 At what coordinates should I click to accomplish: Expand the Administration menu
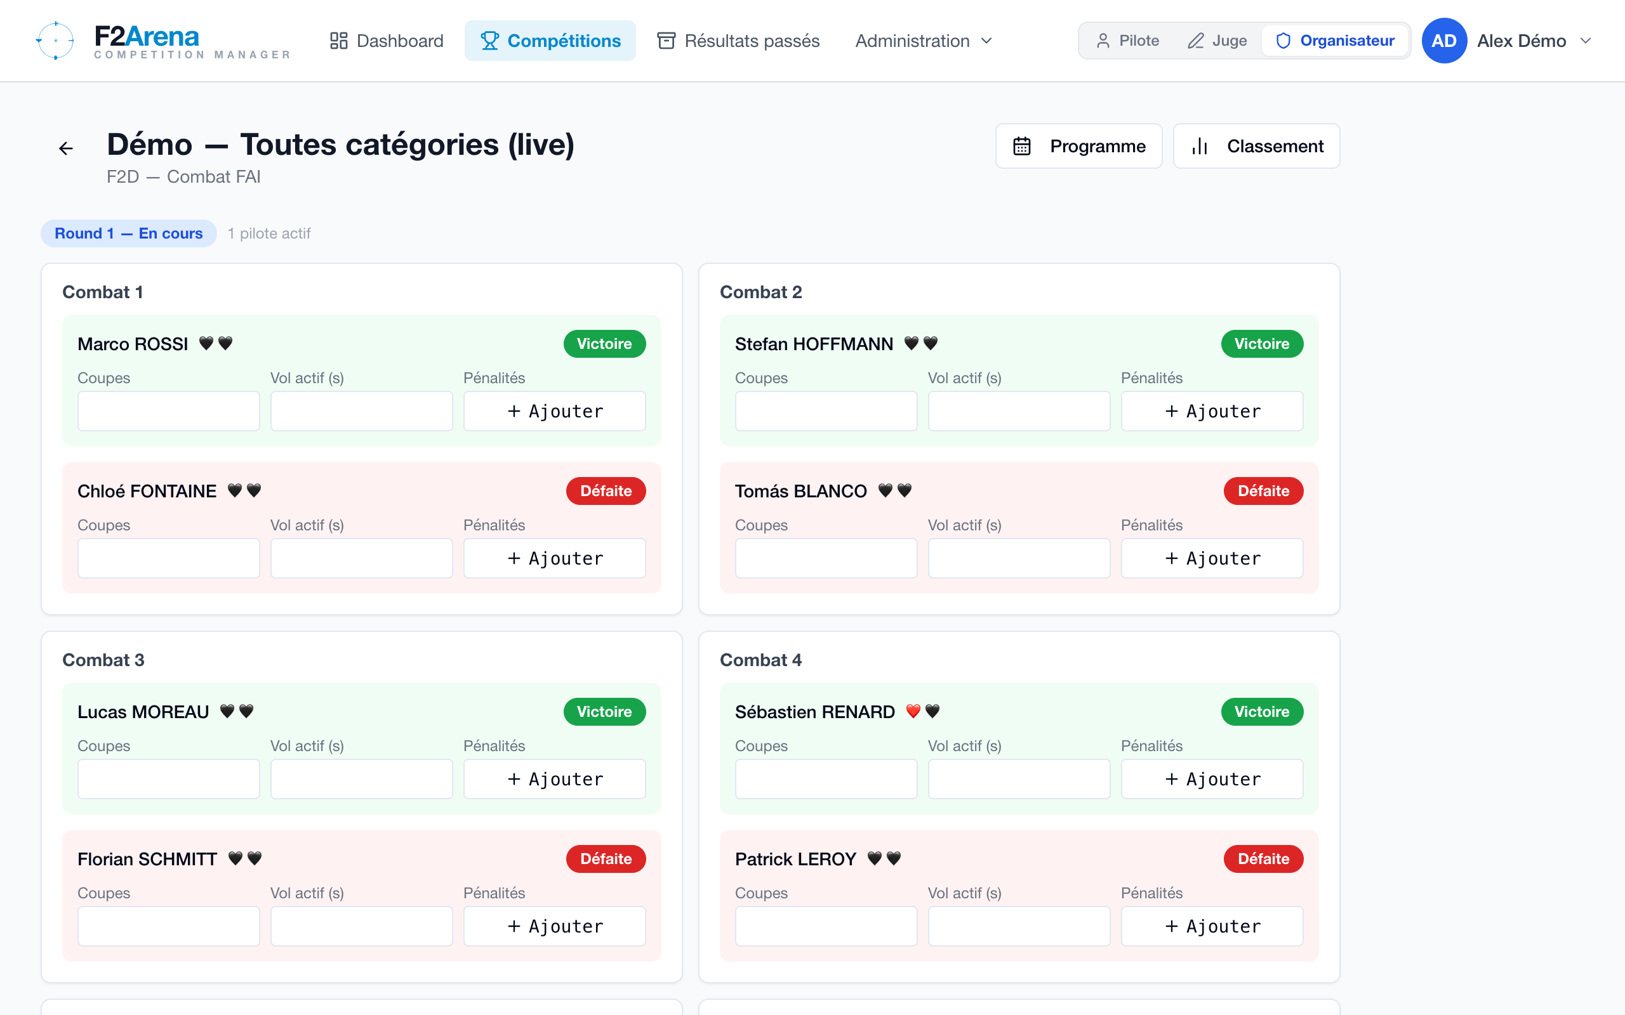click(924, 40)
